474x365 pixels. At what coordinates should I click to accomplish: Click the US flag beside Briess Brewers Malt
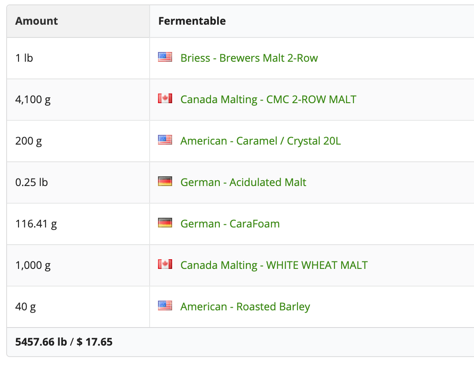click(x=165, y=57)
